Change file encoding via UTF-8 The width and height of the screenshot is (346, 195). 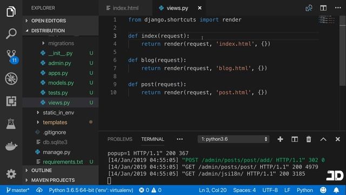[x=270, y=190]
